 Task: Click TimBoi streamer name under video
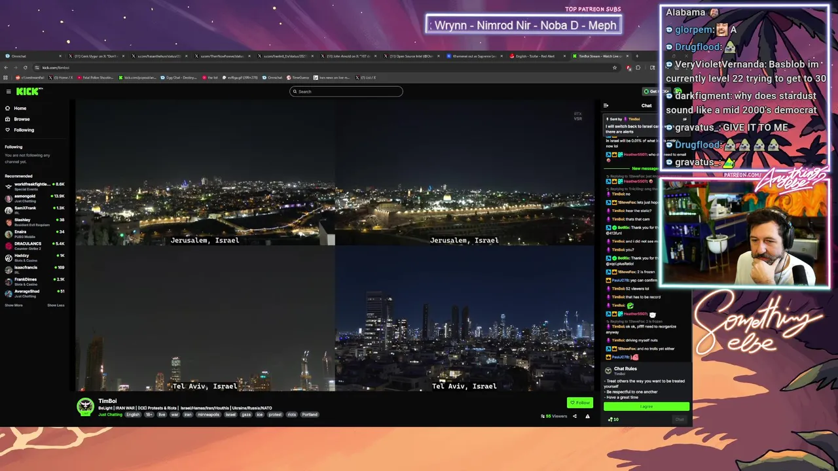click(x=107, y=401)
